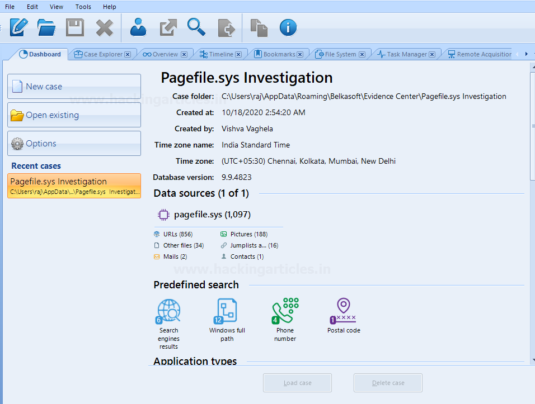The height and width of the screenshot is (404, 535).
Task: Open case via blue folder toolbar icon
Action: [46, 27]
